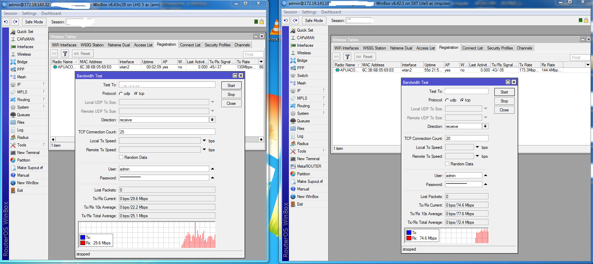Click Safe Mode button in right WinBox
This screenshot has width=593, height=264.
(x=314, y=20)
